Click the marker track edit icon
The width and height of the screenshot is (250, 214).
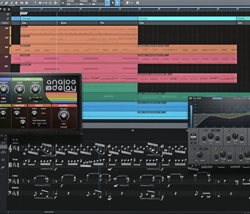pyautogui.click(x=7, y=14)
